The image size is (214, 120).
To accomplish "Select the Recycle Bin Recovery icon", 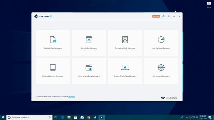I will (89, 40).
